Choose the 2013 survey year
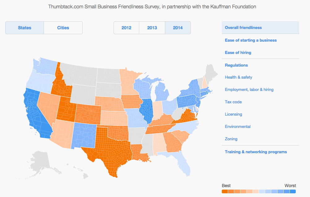 pos(152,28)
